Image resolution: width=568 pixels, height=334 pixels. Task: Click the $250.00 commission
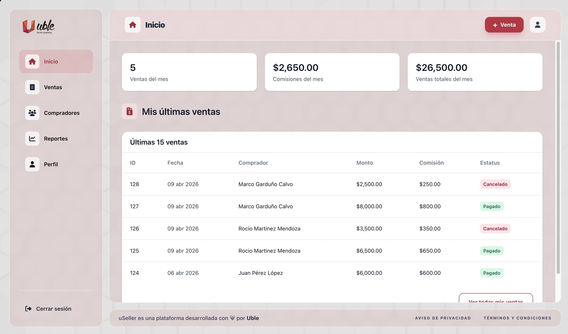(x=430, y=184)
